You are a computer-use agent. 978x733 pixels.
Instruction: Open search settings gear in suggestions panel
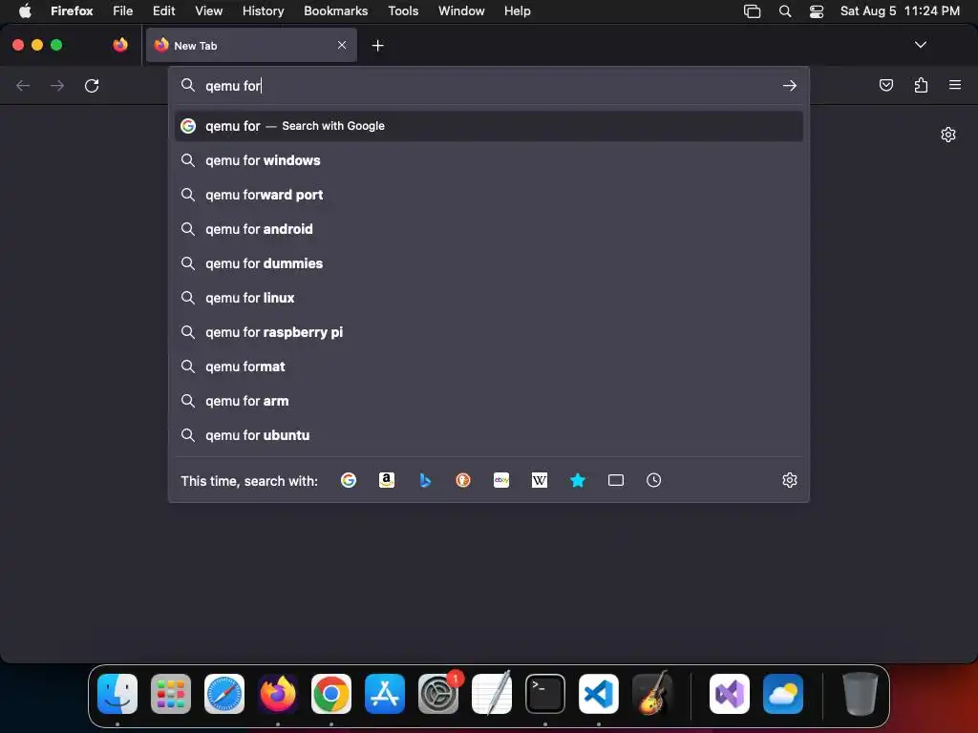click(790, 480)
